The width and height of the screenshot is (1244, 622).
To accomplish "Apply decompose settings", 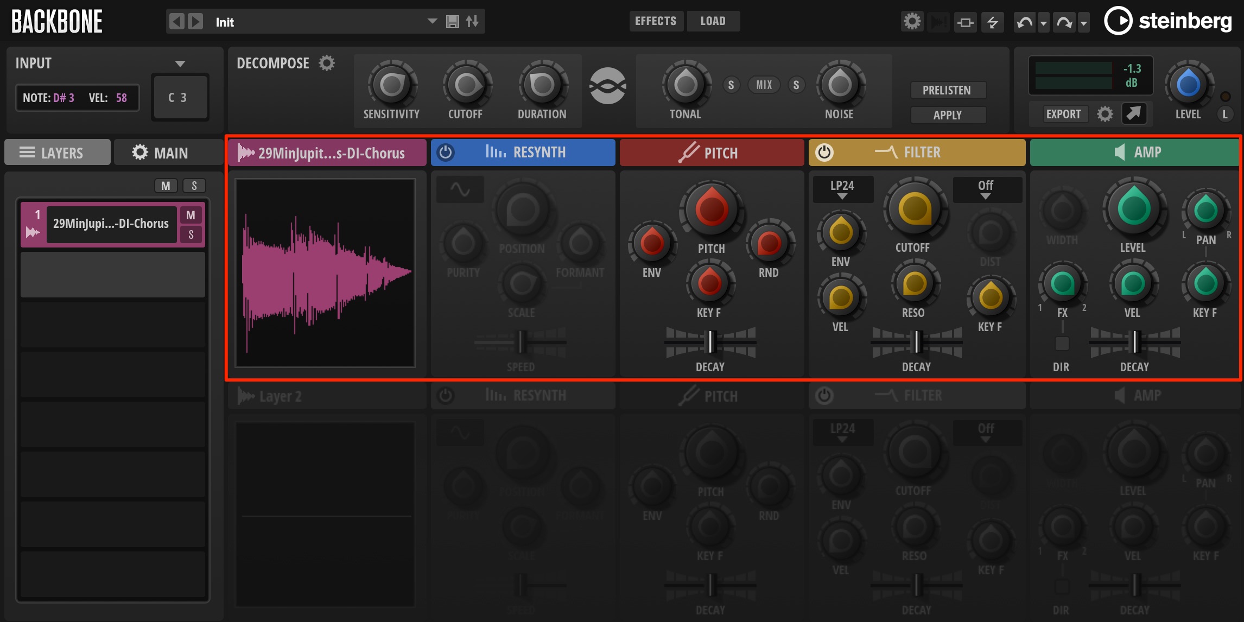I will click(x=948, y=115).
